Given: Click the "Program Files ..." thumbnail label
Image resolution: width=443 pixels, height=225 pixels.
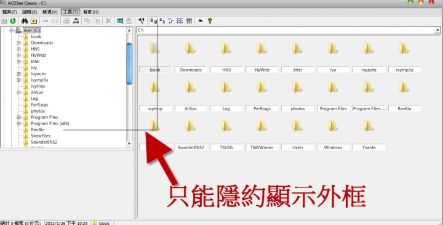Looking at the screenshot, I should (369, 108).
